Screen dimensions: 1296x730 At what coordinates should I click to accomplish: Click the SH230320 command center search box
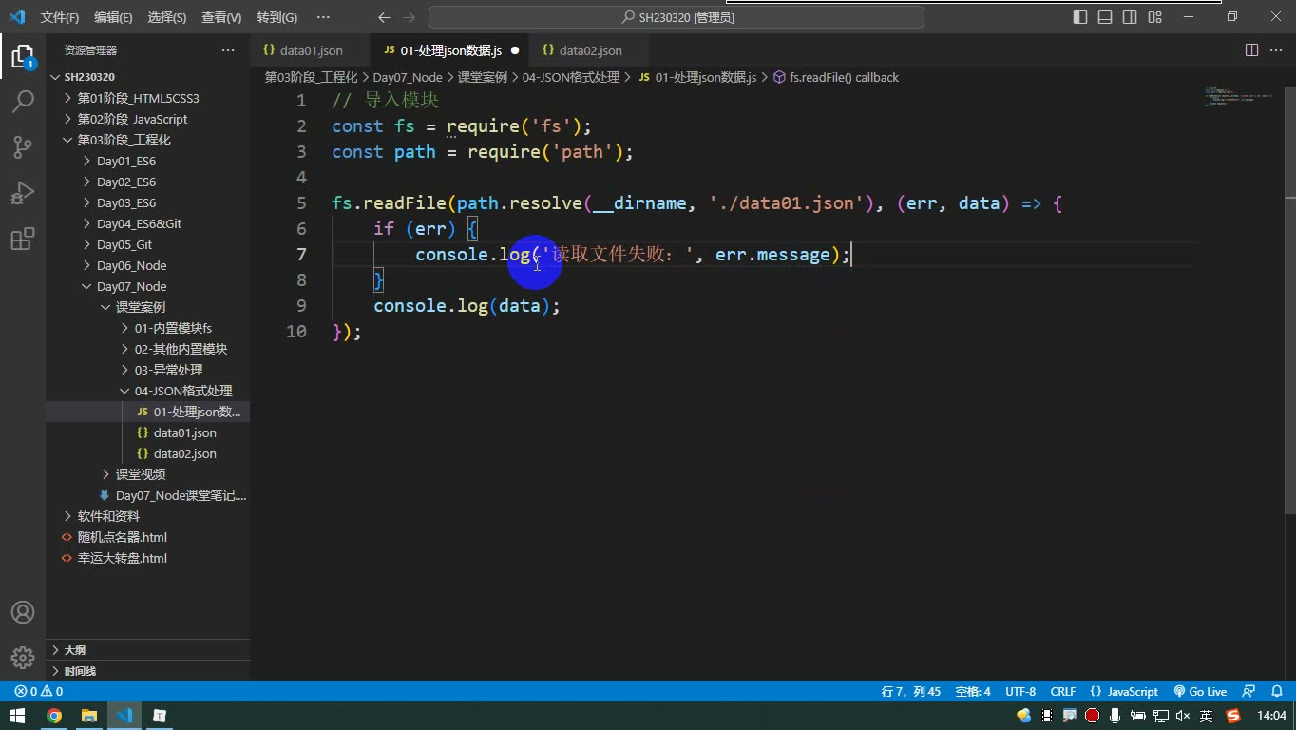click(677, 17)
